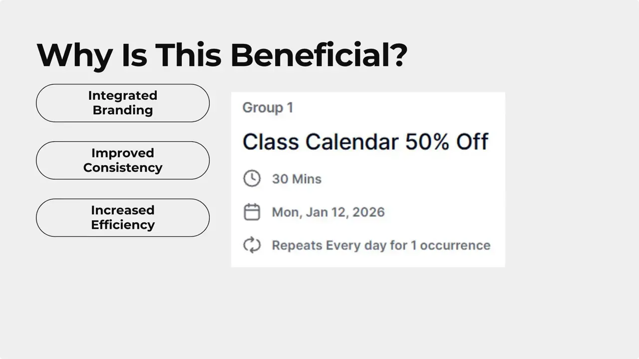Click the repeat arrows icon for recurrence
This screenshot has height=359, width=639.
tap(252, 245)
